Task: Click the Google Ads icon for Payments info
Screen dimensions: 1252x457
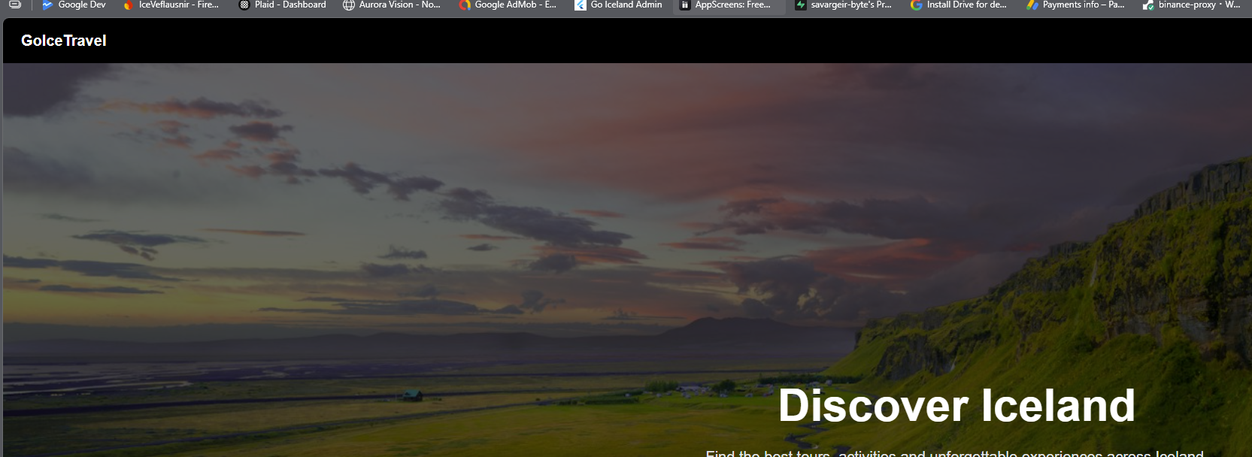Action: 1032,5
